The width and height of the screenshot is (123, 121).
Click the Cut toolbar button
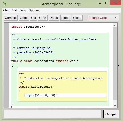(34, 18)
